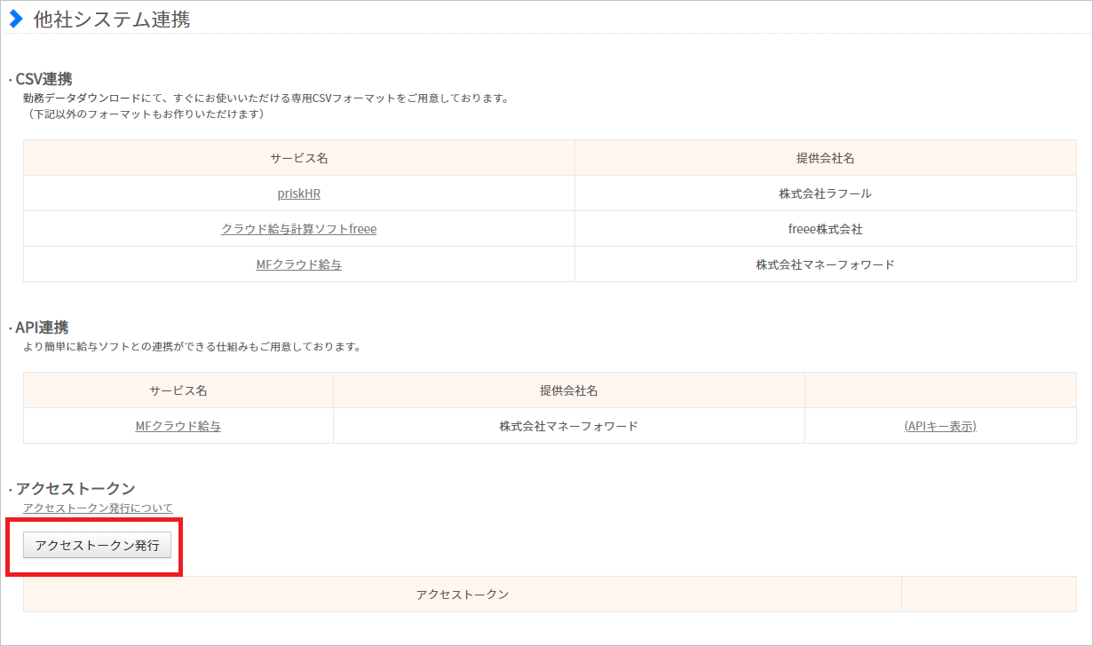Select 株式会社マネーフォワード in API連携 table
1093x646 pixels.
(x=568, y=426)
